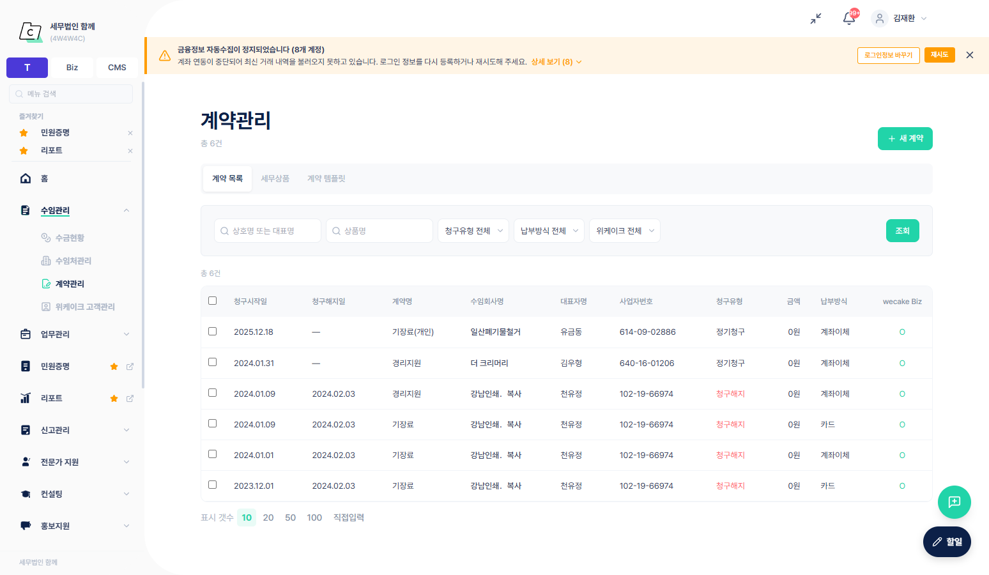This screenshot has width=989, height=575.
Task: Set rows per page to 20
Action: [268, 517]
